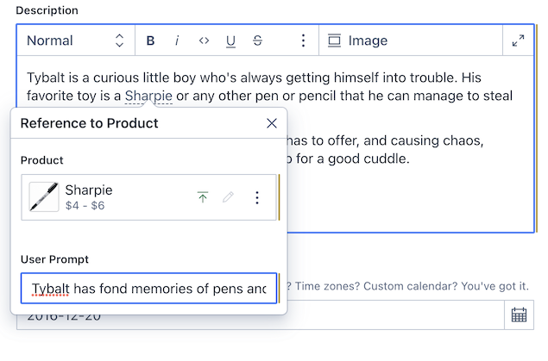Click inside the description text area
Screen dimensions: 548x361
click(x=406, y=190)
